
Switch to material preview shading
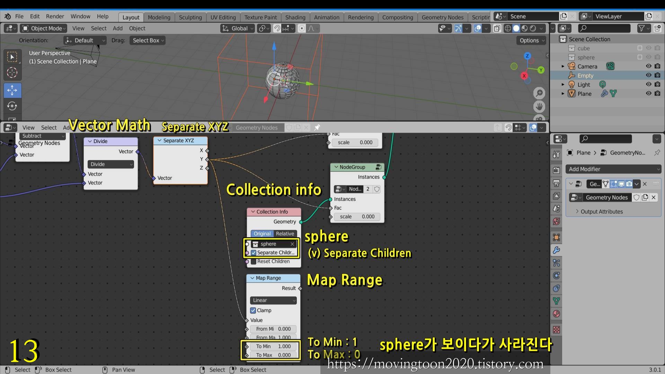click(525, 28)
